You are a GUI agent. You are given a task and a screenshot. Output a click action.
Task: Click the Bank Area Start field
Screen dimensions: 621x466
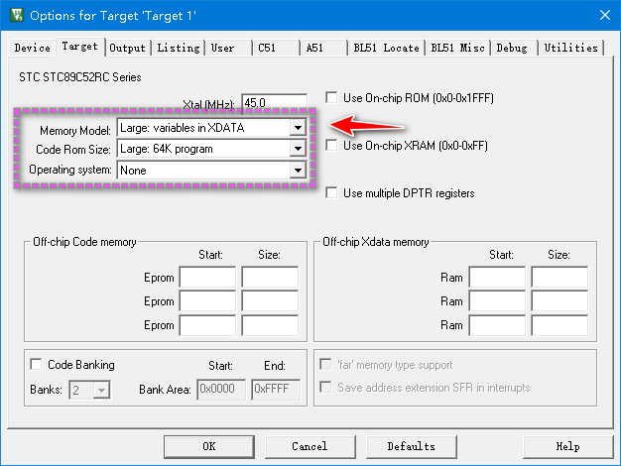click(x=221, y=390)
